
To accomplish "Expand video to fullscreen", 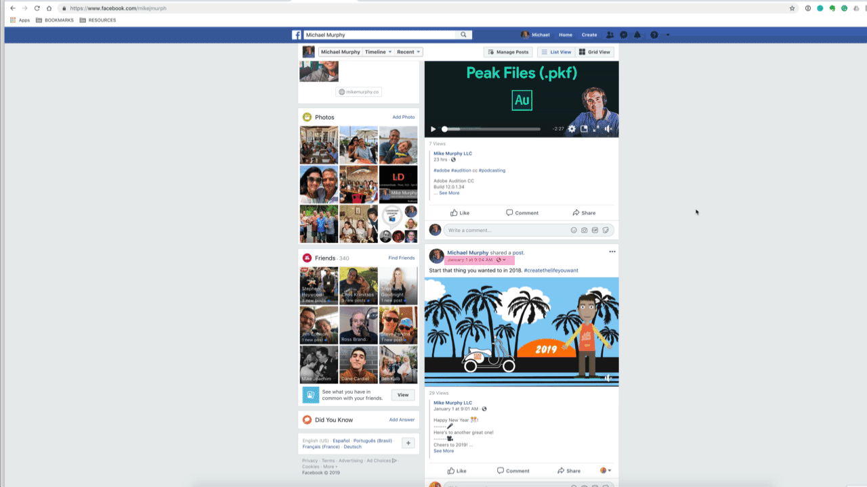I will coord(596,129).
